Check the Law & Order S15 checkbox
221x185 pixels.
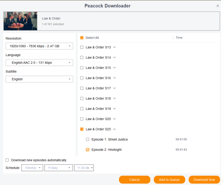pos(82,68)
